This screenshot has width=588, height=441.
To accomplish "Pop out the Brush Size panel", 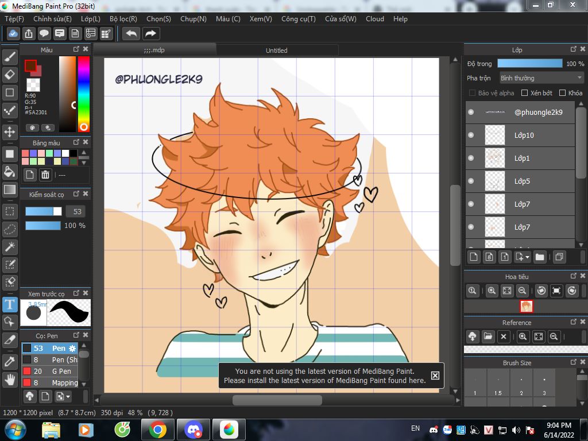I will [x=574, y=362].
